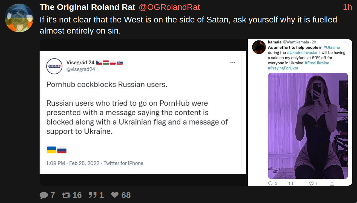Open three-dot menu on Visegrád tweet
The width and height of the screenshot is (357, 203).
pos(233,63)
